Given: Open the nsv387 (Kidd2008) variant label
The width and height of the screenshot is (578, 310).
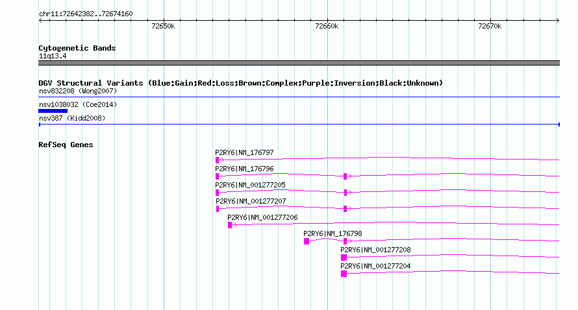Looking at the screenshot, I should [x=72, y=118].
